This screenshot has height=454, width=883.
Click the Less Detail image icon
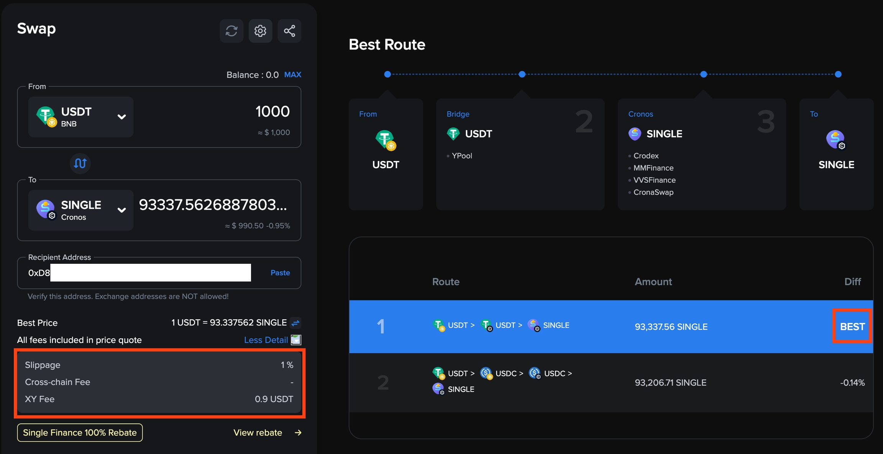pyautogui.click(x=296, y=340)
